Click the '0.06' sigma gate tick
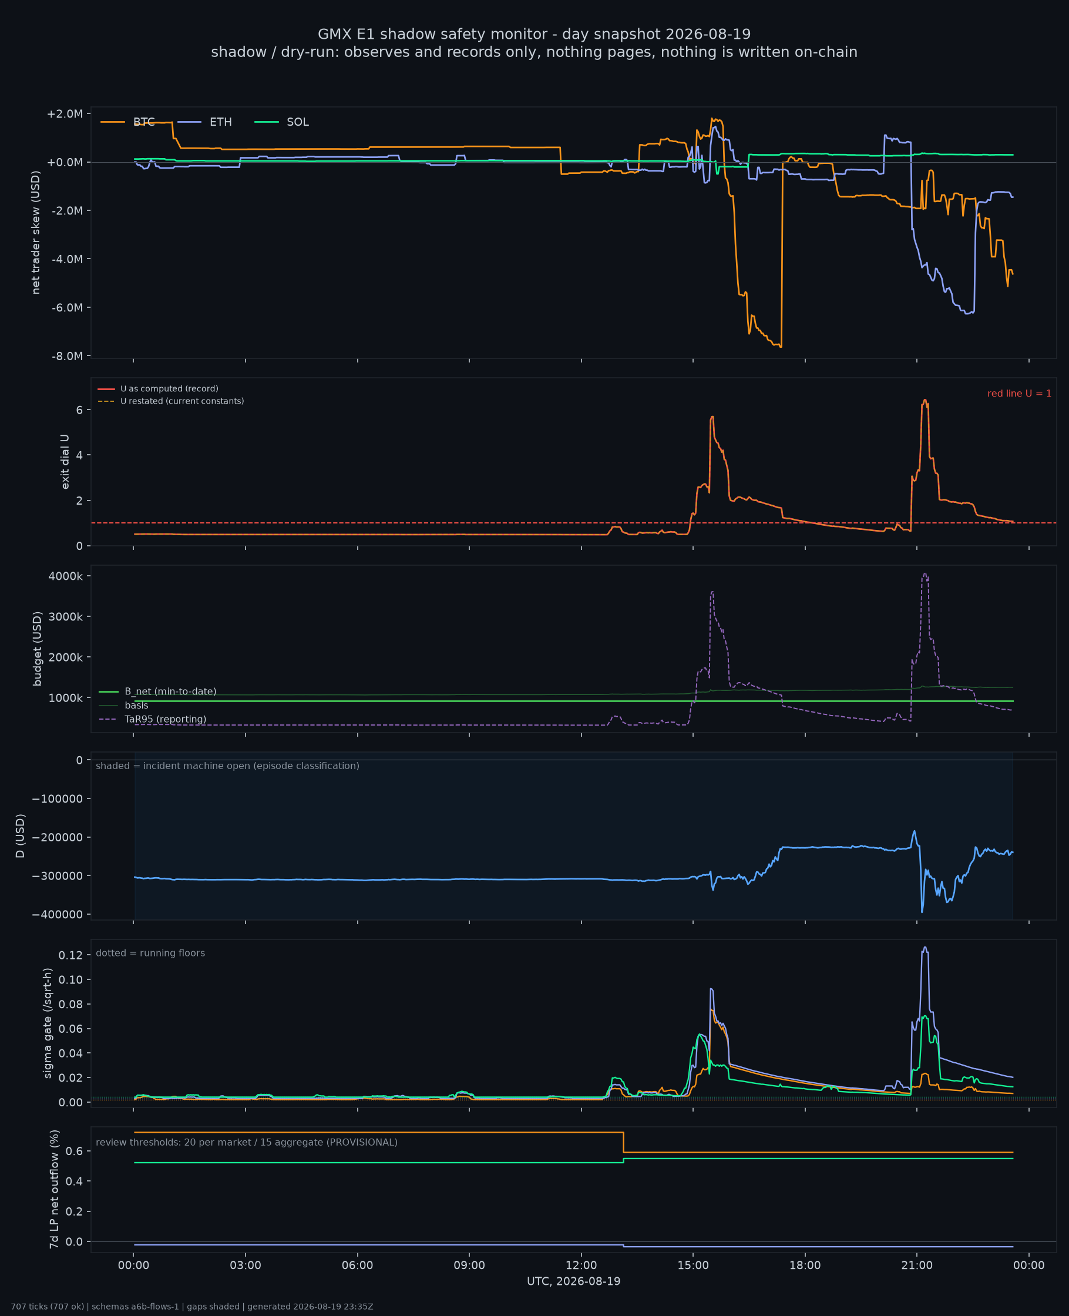Image resolution: width=1069 pixels, height=1316 pixels. point(71,1029)
